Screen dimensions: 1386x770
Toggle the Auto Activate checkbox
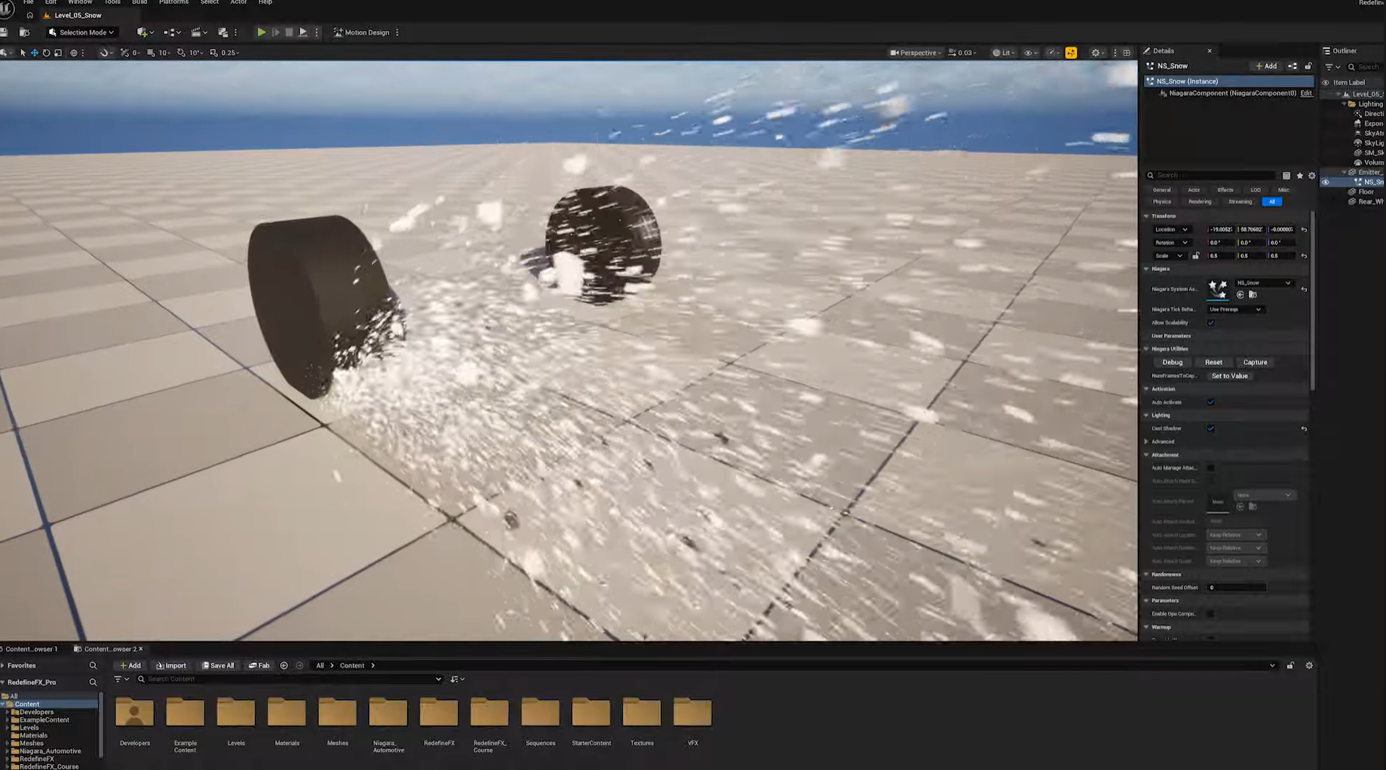1211,402
